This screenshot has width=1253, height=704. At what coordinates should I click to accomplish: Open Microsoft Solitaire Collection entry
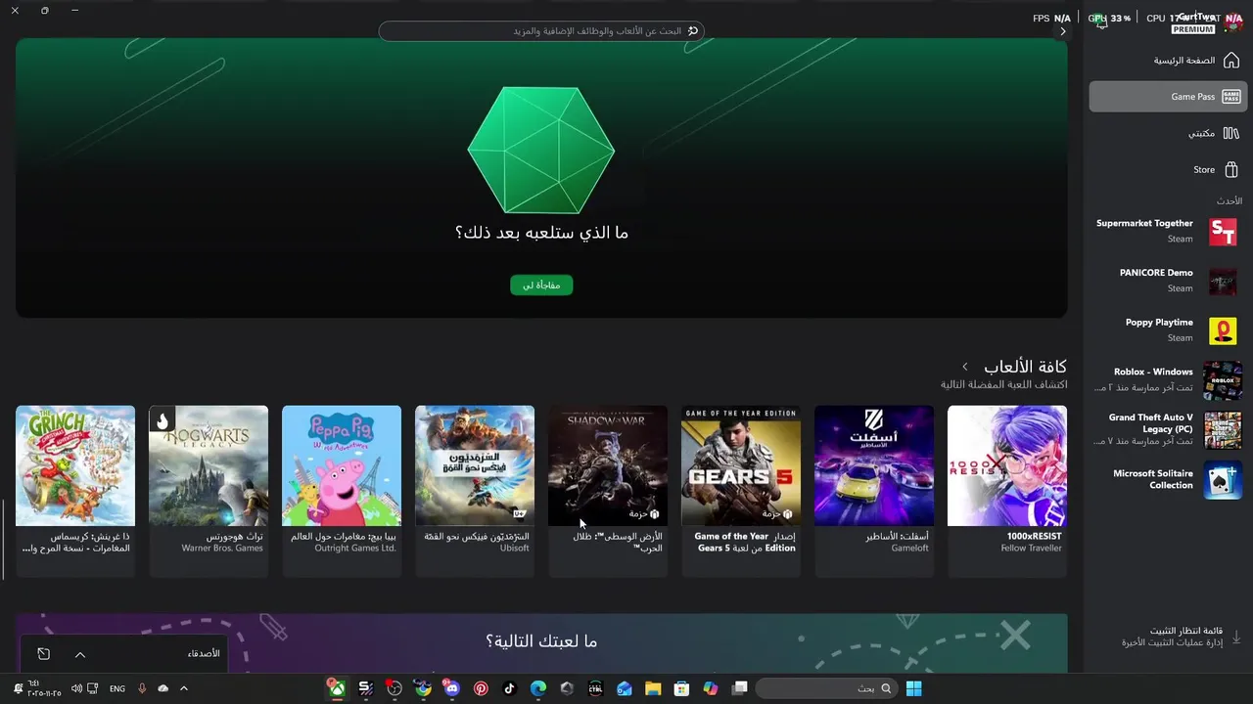(x=1168, y=480)
